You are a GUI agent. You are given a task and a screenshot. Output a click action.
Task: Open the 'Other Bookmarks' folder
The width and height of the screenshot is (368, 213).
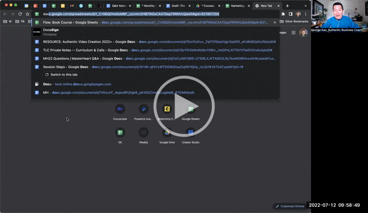pos(294,22)
